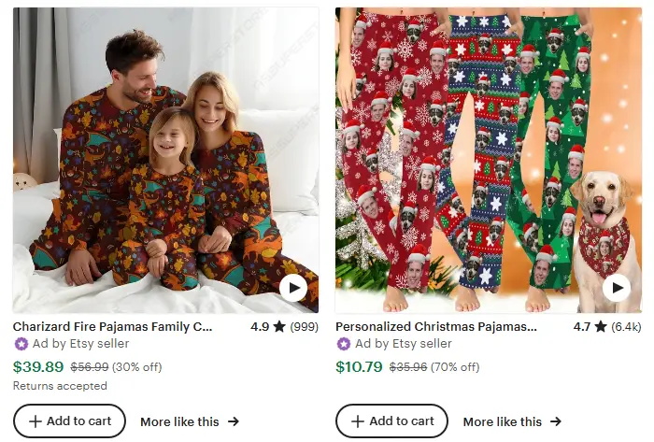The height and width of the screenshot is (442, 654).
Task: Click the (6.4k) review count
Action: click(626, 327)
